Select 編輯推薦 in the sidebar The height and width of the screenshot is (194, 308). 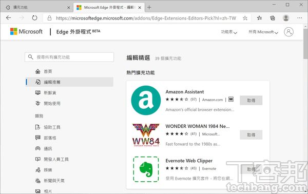click(x=69, y=82)
